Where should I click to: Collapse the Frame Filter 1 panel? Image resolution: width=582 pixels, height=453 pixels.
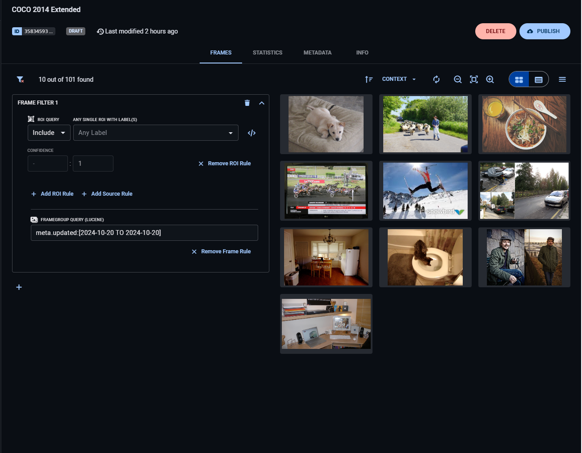[x=262, y=103]
